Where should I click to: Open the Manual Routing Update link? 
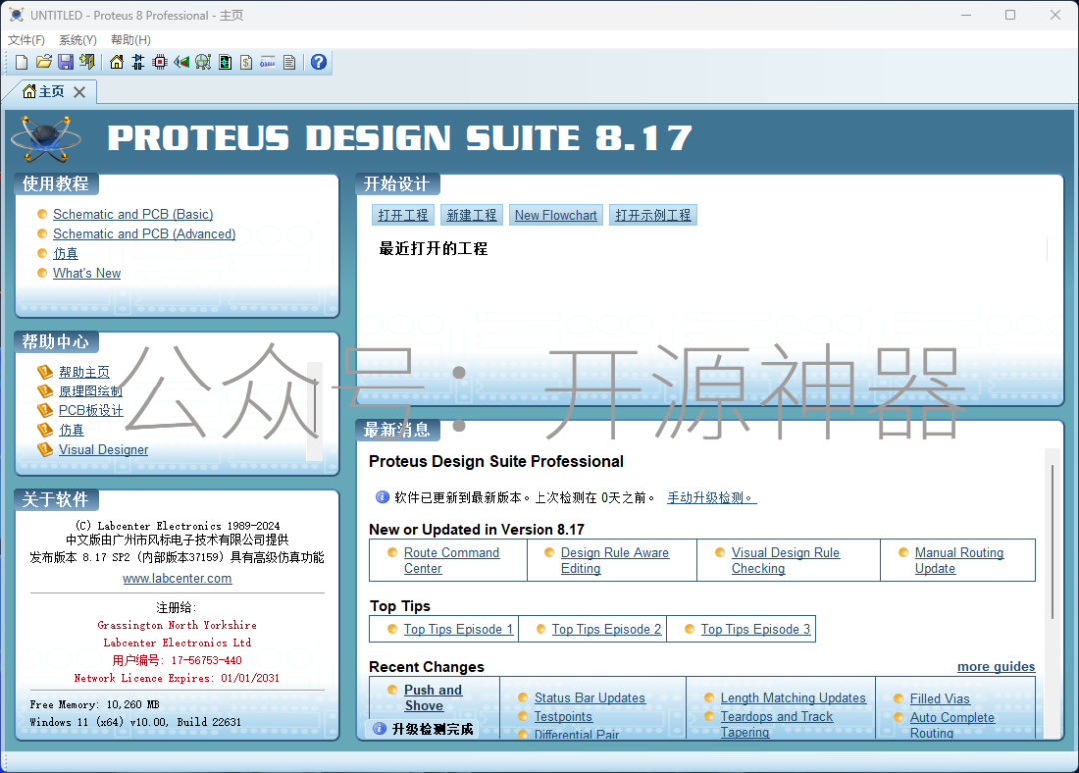click(959, 560)
